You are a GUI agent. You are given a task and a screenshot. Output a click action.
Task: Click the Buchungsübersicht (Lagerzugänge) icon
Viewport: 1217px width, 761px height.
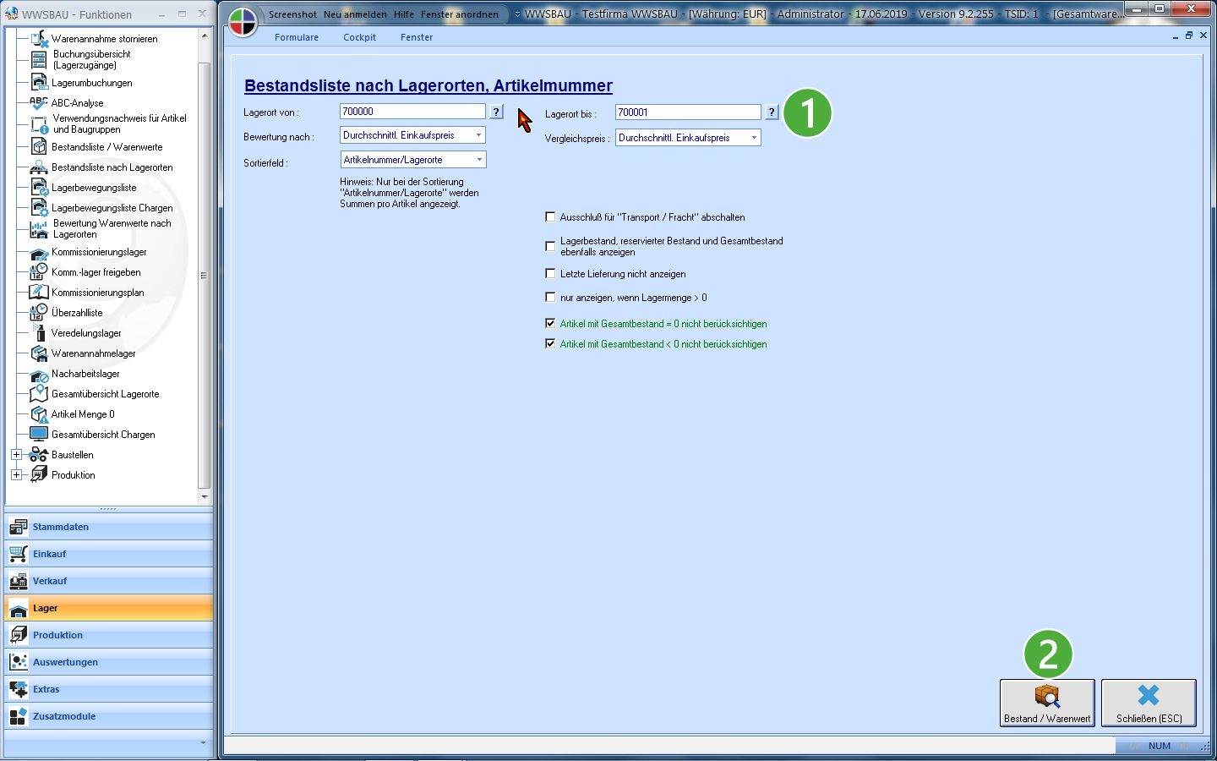(x=39, y=59)
